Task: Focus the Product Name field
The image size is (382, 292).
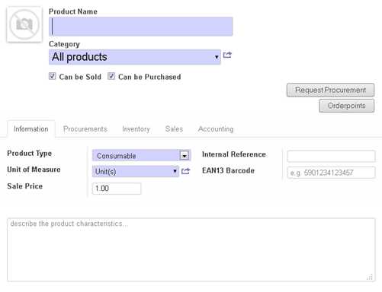Action: click(x=141, y=27)
